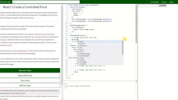Open the Forum nav link
The height and width of the screenshot is (100, 178).
coord(164,2)
